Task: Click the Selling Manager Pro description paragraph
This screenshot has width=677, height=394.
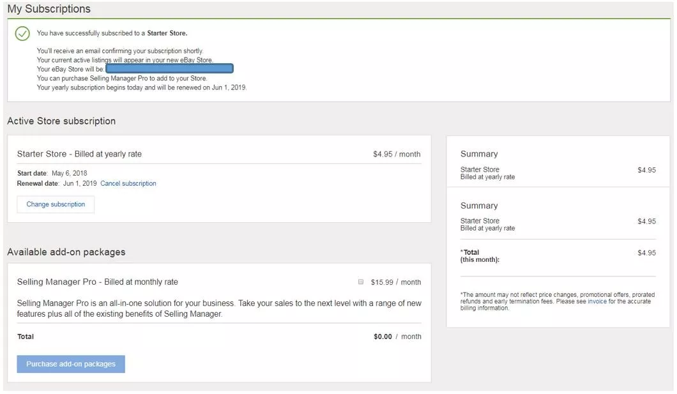Action: click(219, 308)
